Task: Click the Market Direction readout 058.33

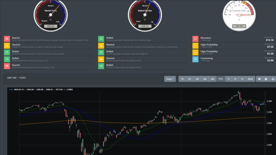Action: click(x=145, y=26)
